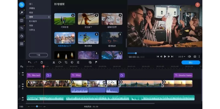Toggle the video track visibility eye icon

(x=23, y=84)
